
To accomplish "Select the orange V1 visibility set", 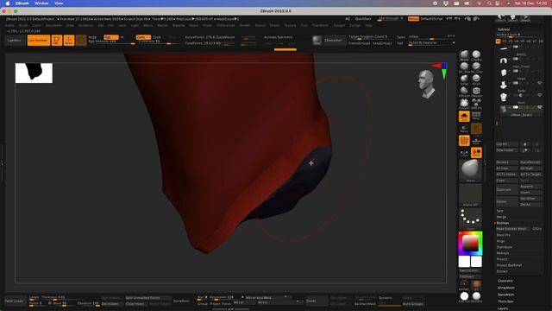I will [x=499, y=41].
